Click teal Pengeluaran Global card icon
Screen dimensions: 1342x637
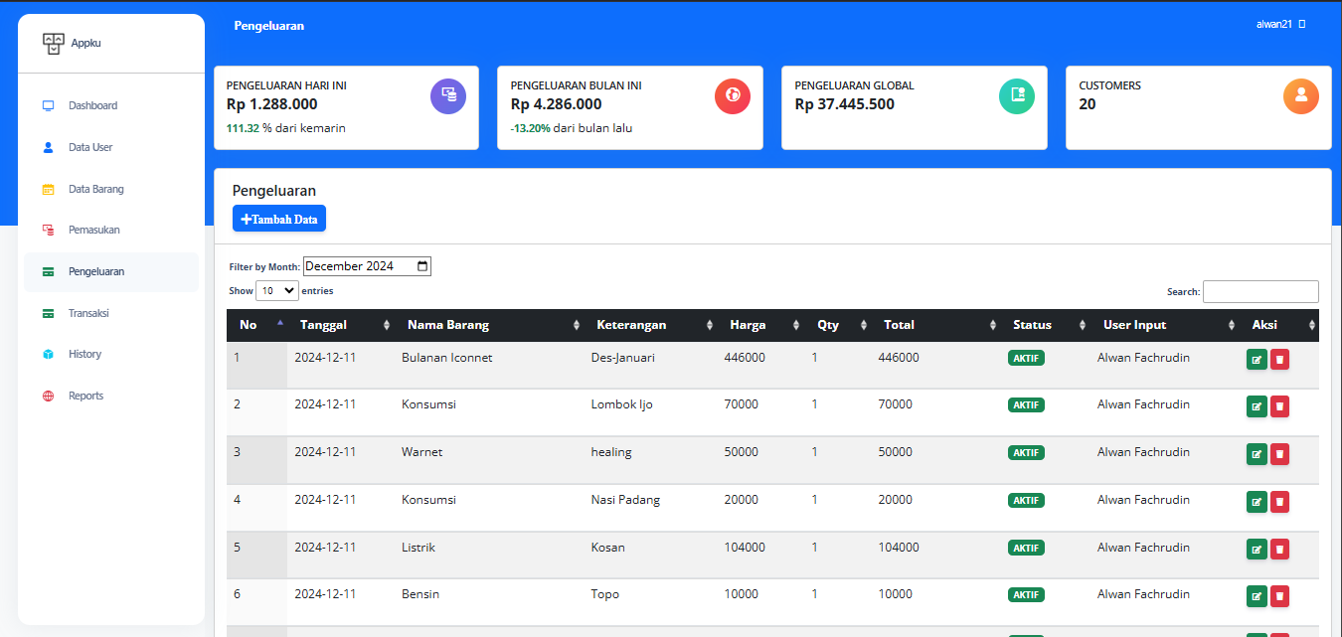click(1017, 95)
